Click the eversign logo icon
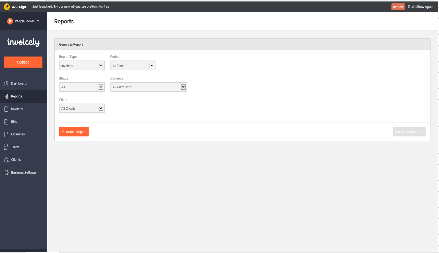Image resolution: width=439 pixels, height=253 pixels. (7, 7)
